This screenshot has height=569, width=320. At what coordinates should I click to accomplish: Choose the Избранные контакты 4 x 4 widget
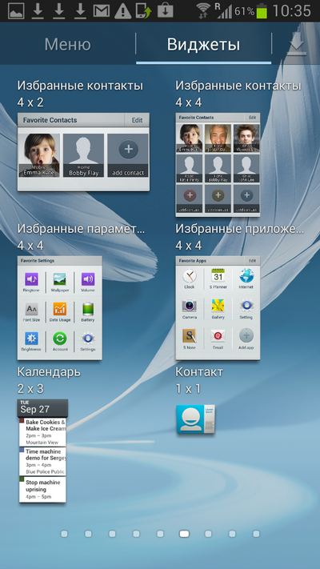point(218,165)
